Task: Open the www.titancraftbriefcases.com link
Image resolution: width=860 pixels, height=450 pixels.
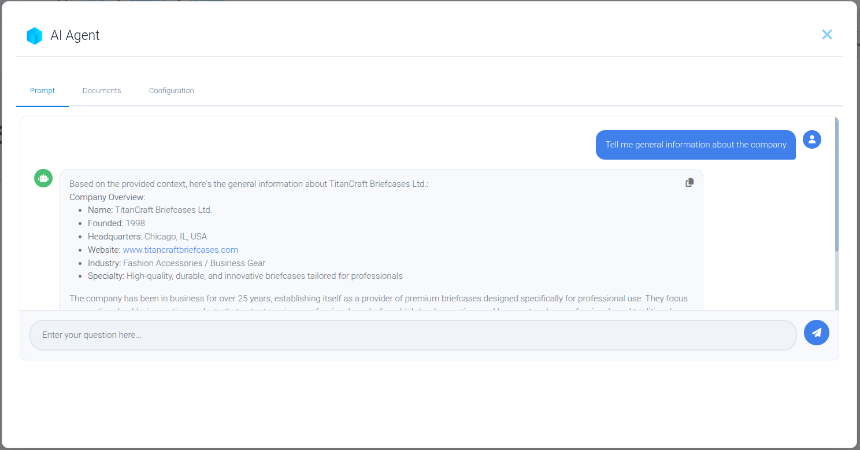Action: point(180,250)
